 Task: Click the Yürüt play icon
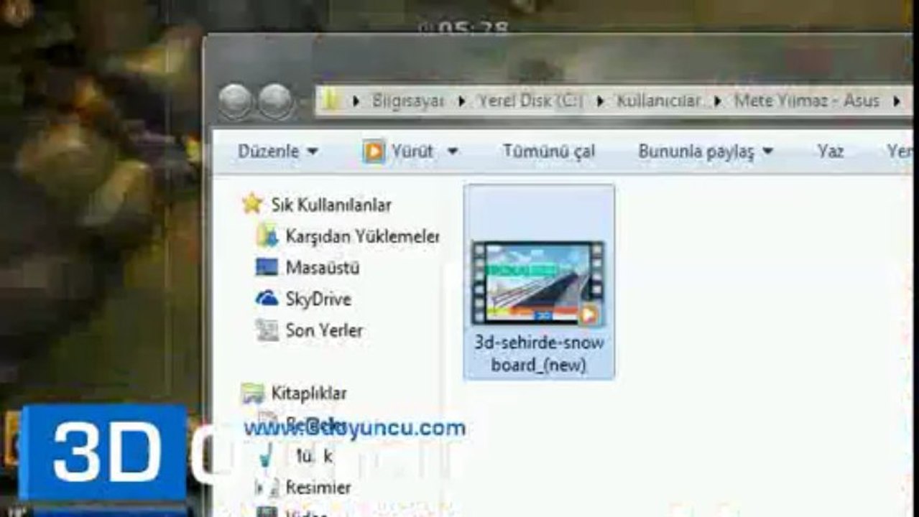click(x=374, y=152)
